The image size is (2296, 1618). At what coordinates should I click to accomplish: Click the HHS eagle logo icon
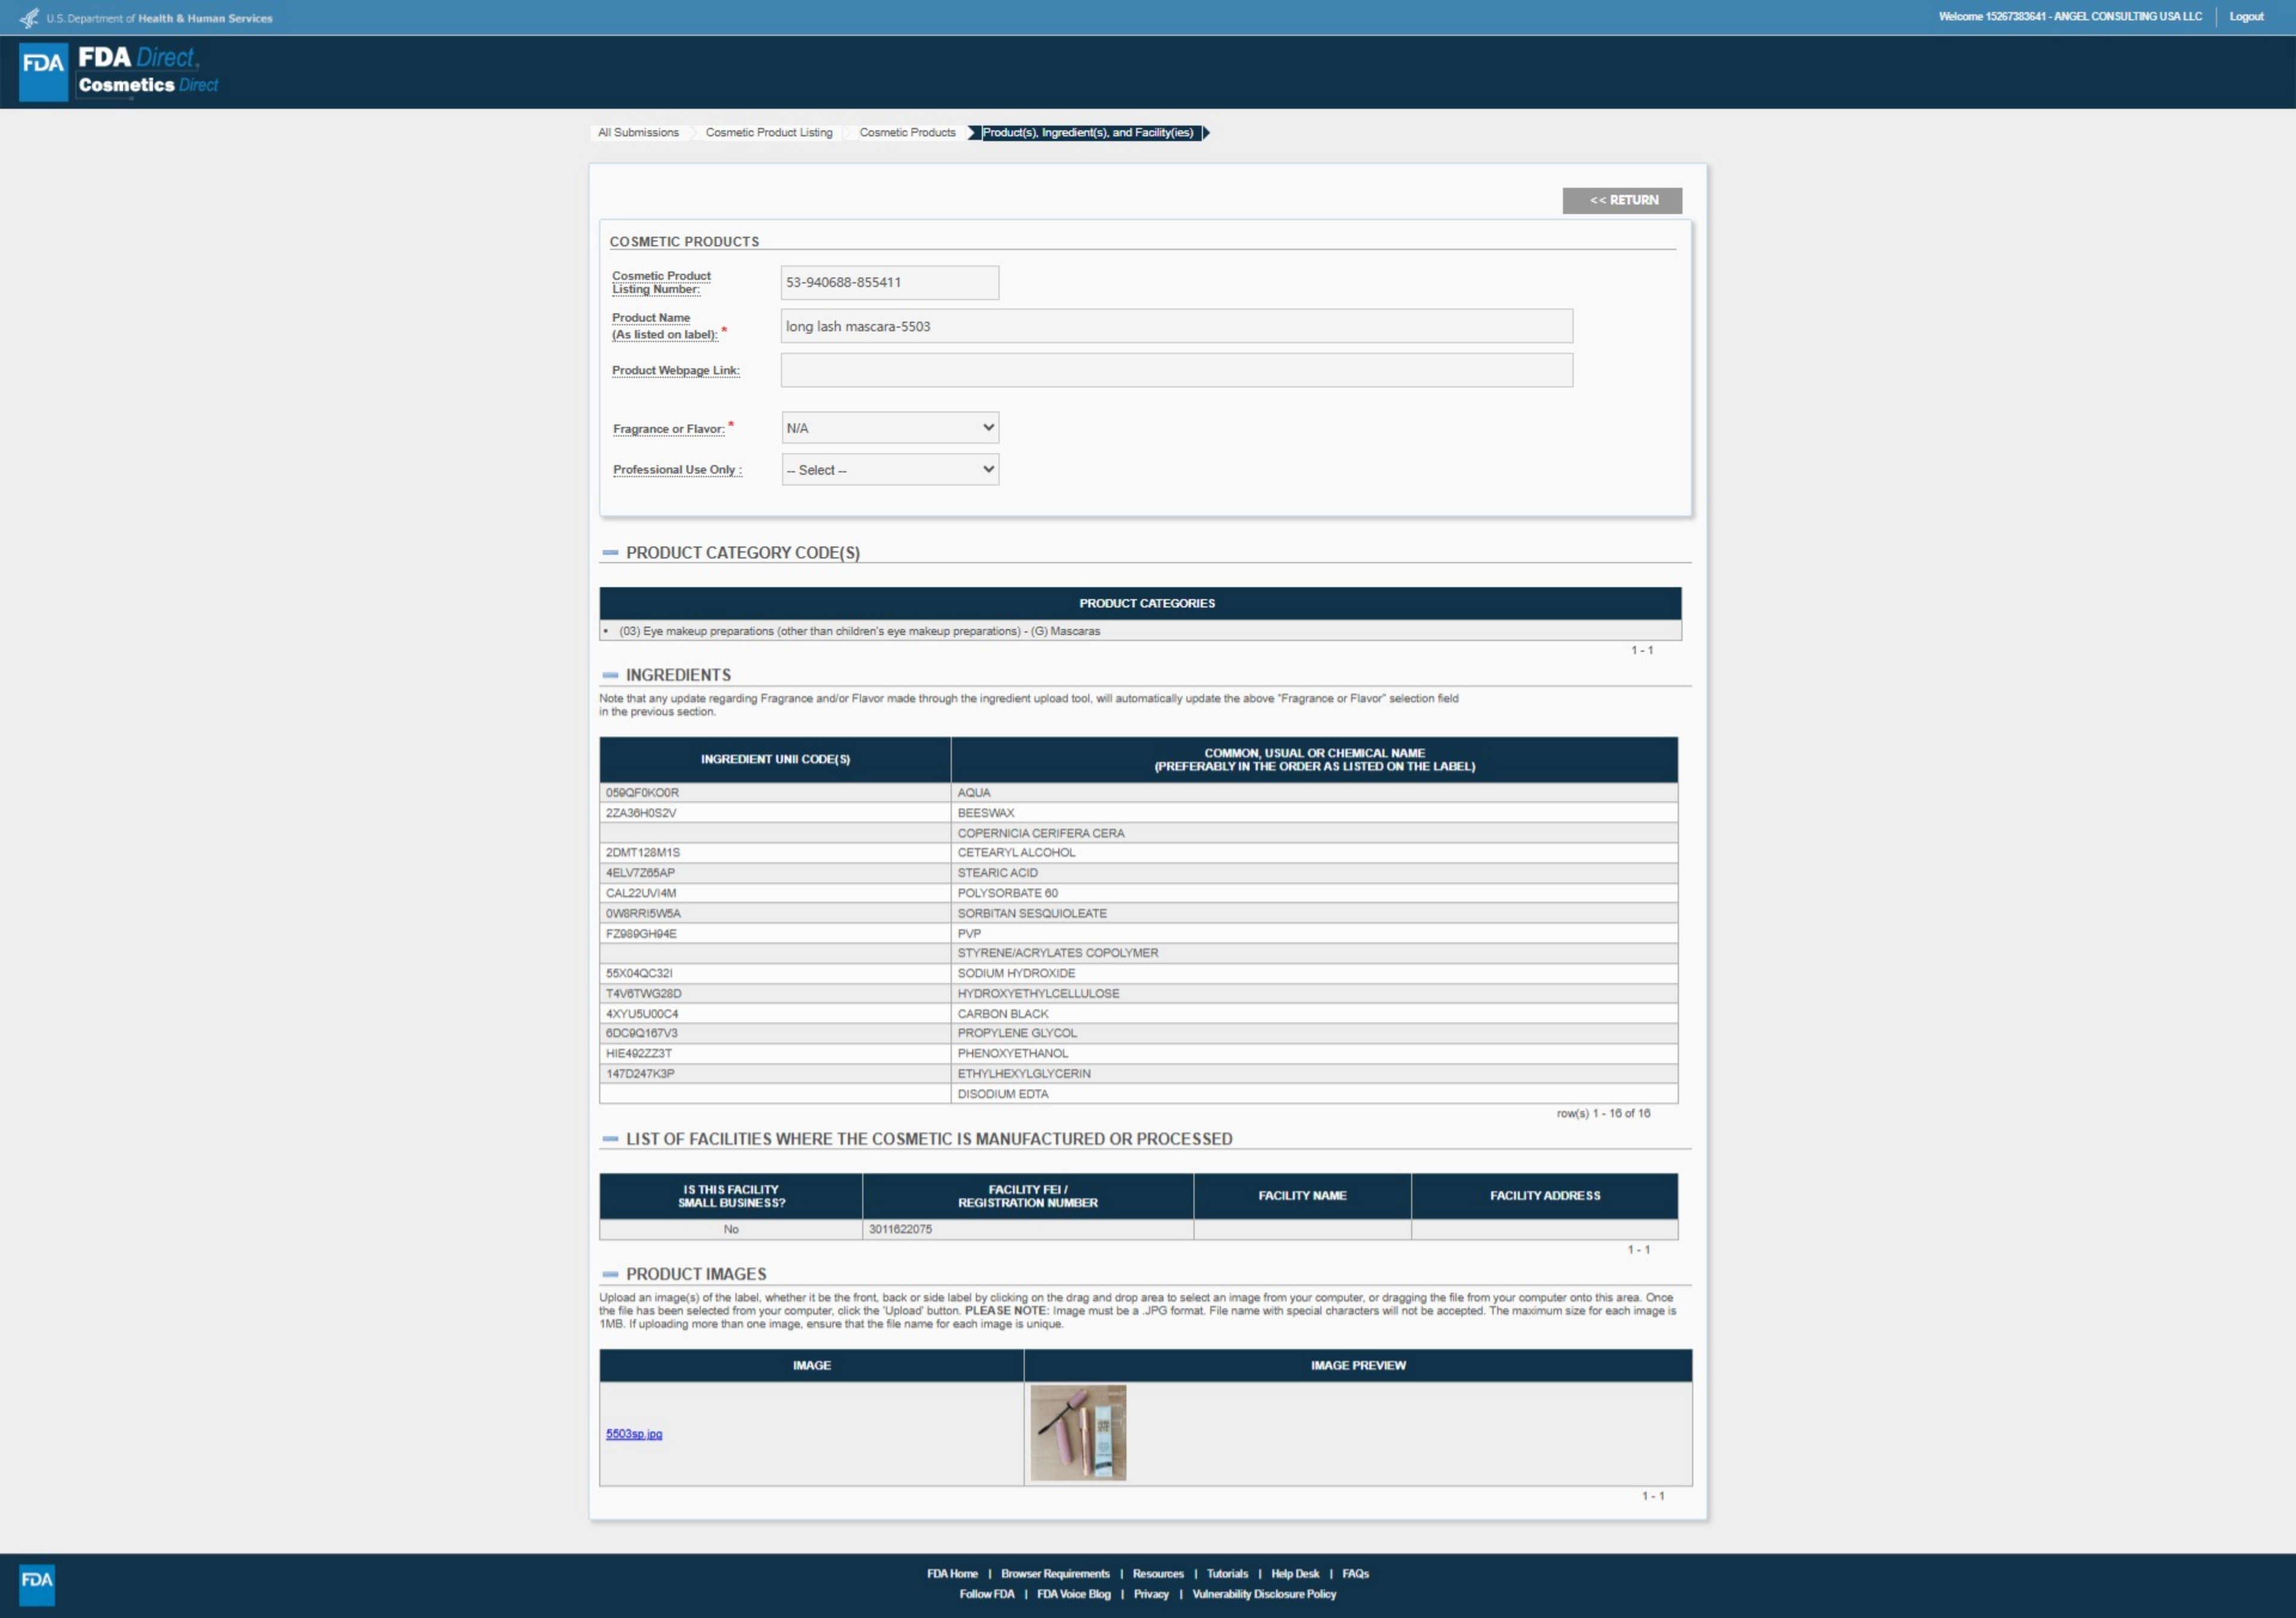point(29,18)
